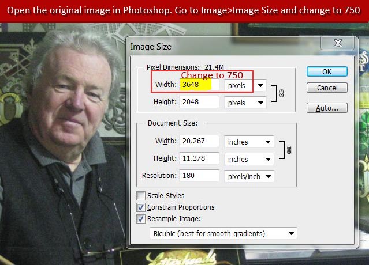Open the pixel width units dropdown
The width and height of the screenshot is (369, 265).
[x=245, y=85]
